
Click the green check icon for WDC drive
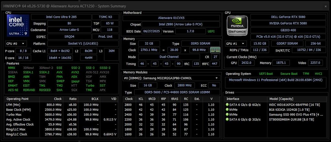tap(227, 105)
